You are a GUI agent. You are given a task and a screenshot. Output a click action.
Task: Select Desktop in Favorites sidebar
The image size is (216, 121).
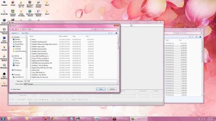click(x=17, y=39)
